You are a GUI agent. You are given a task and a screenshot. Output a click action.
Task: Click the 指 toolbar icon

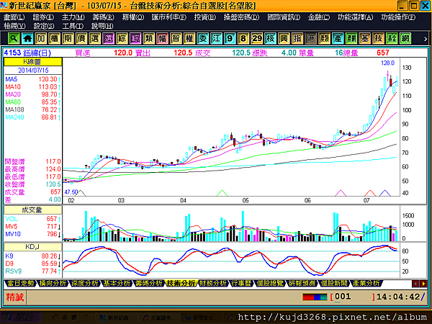[297, 38]
